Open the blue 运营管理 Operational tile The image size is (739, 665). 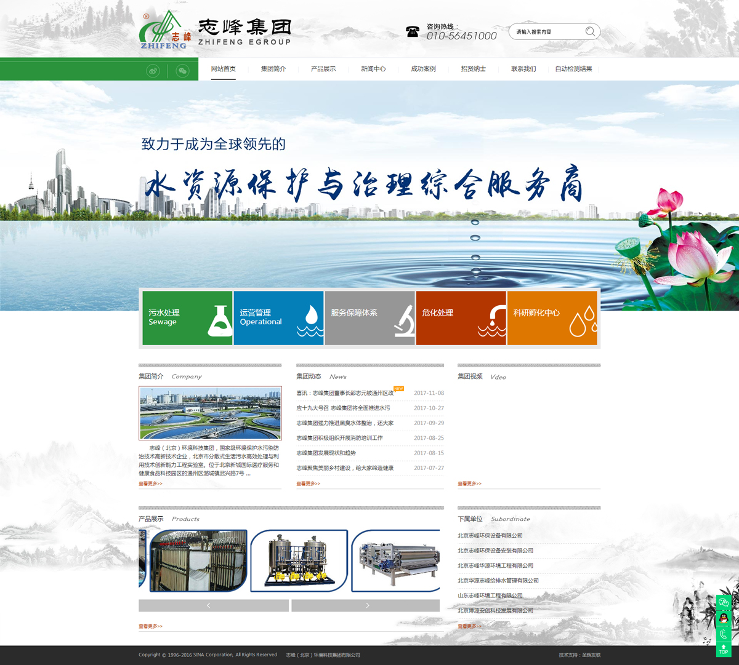pos(278,318)
